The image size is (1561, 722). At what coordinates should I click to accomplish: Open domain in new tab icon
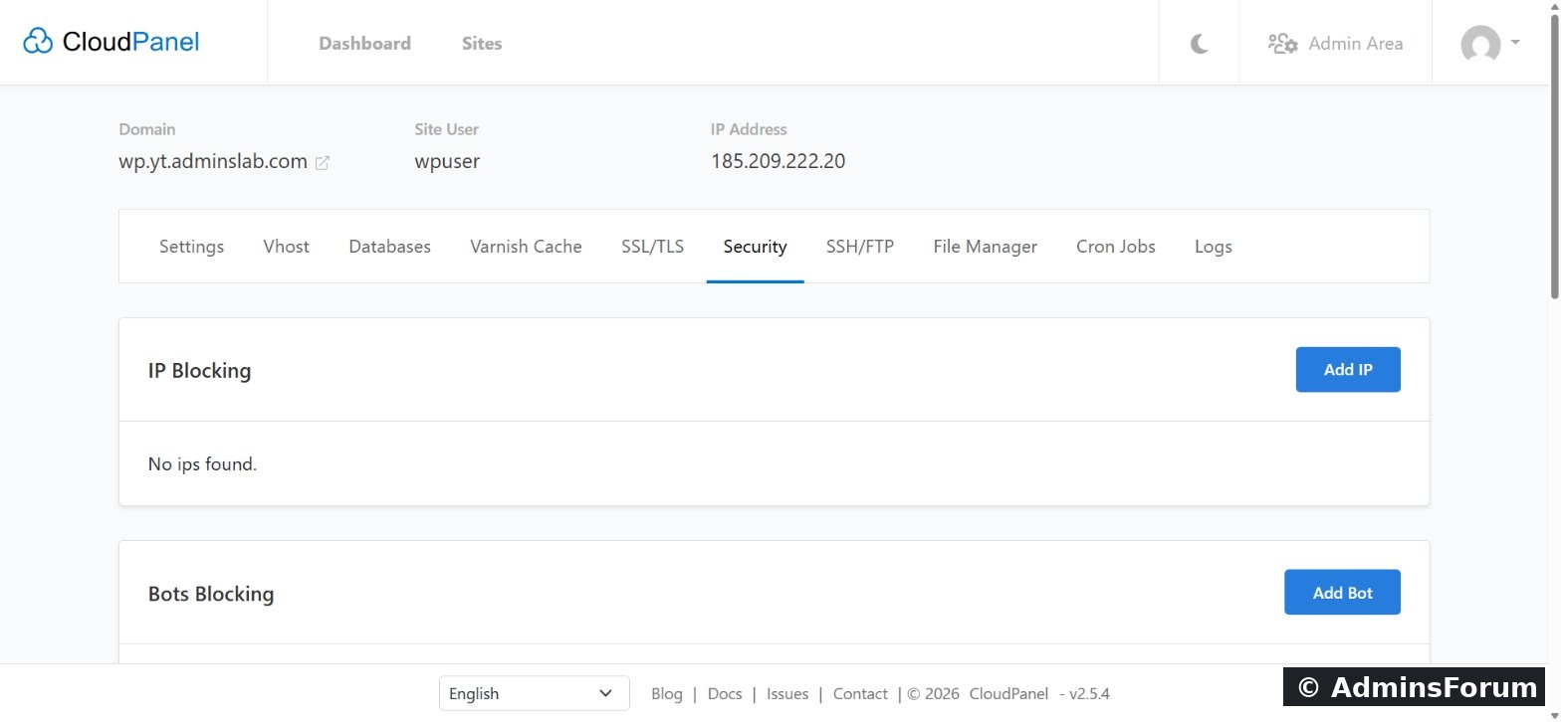[x=322, y=163]
